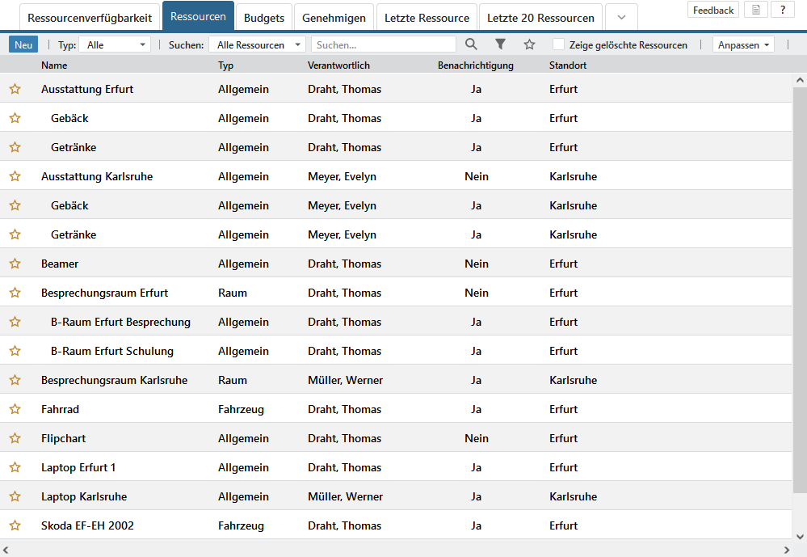The height and width of the screenshot is (557, 807).
Task: Toggle favorite star for Flipchart
Action: pyautogui.click(x=15, y=438)
